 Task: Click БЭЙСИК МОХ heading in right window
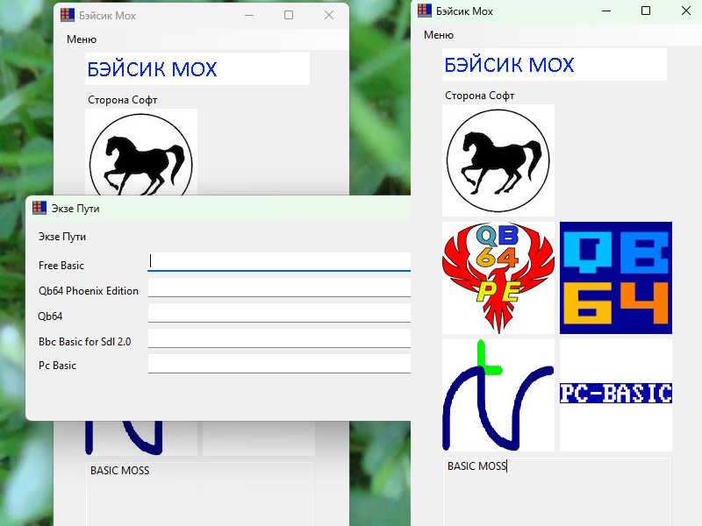(x=555, y=64)
